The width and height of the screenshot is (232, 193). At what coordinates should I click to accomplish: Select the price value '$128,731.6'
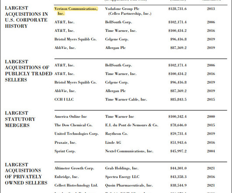[x=177, y=9]
